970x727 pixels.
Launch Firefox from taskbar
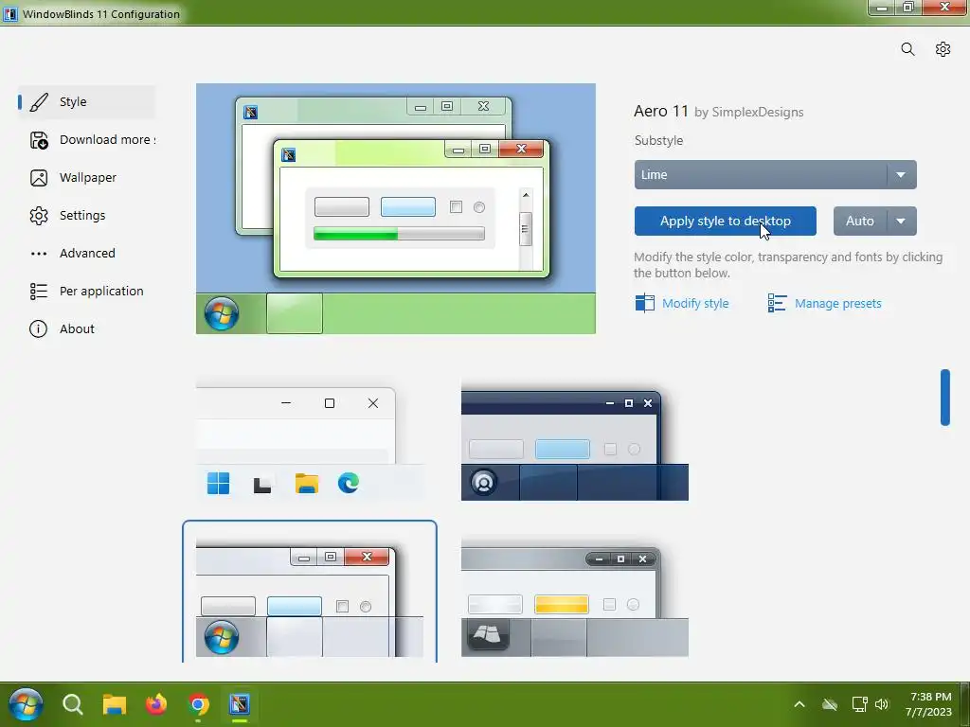pos(156,704)
